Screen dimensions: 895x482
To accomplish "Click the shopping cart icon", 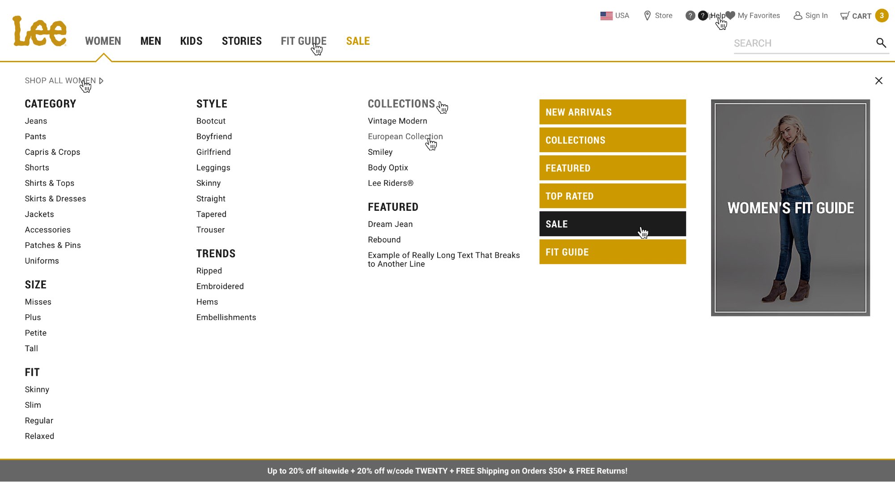I will 844,16.
